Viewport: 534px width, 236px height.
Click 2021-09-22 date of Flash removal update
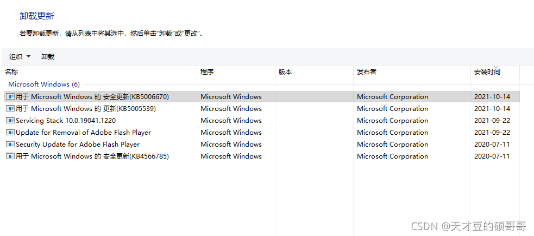pyautogui.click(x=492, y=133)
